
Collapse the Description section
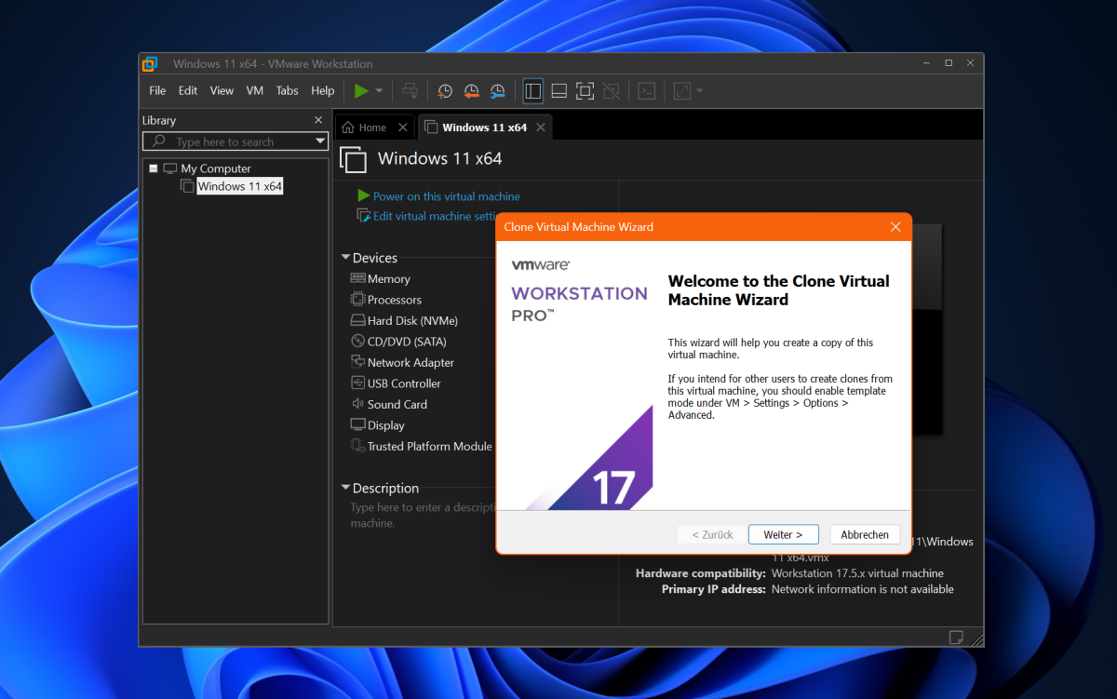344,488
